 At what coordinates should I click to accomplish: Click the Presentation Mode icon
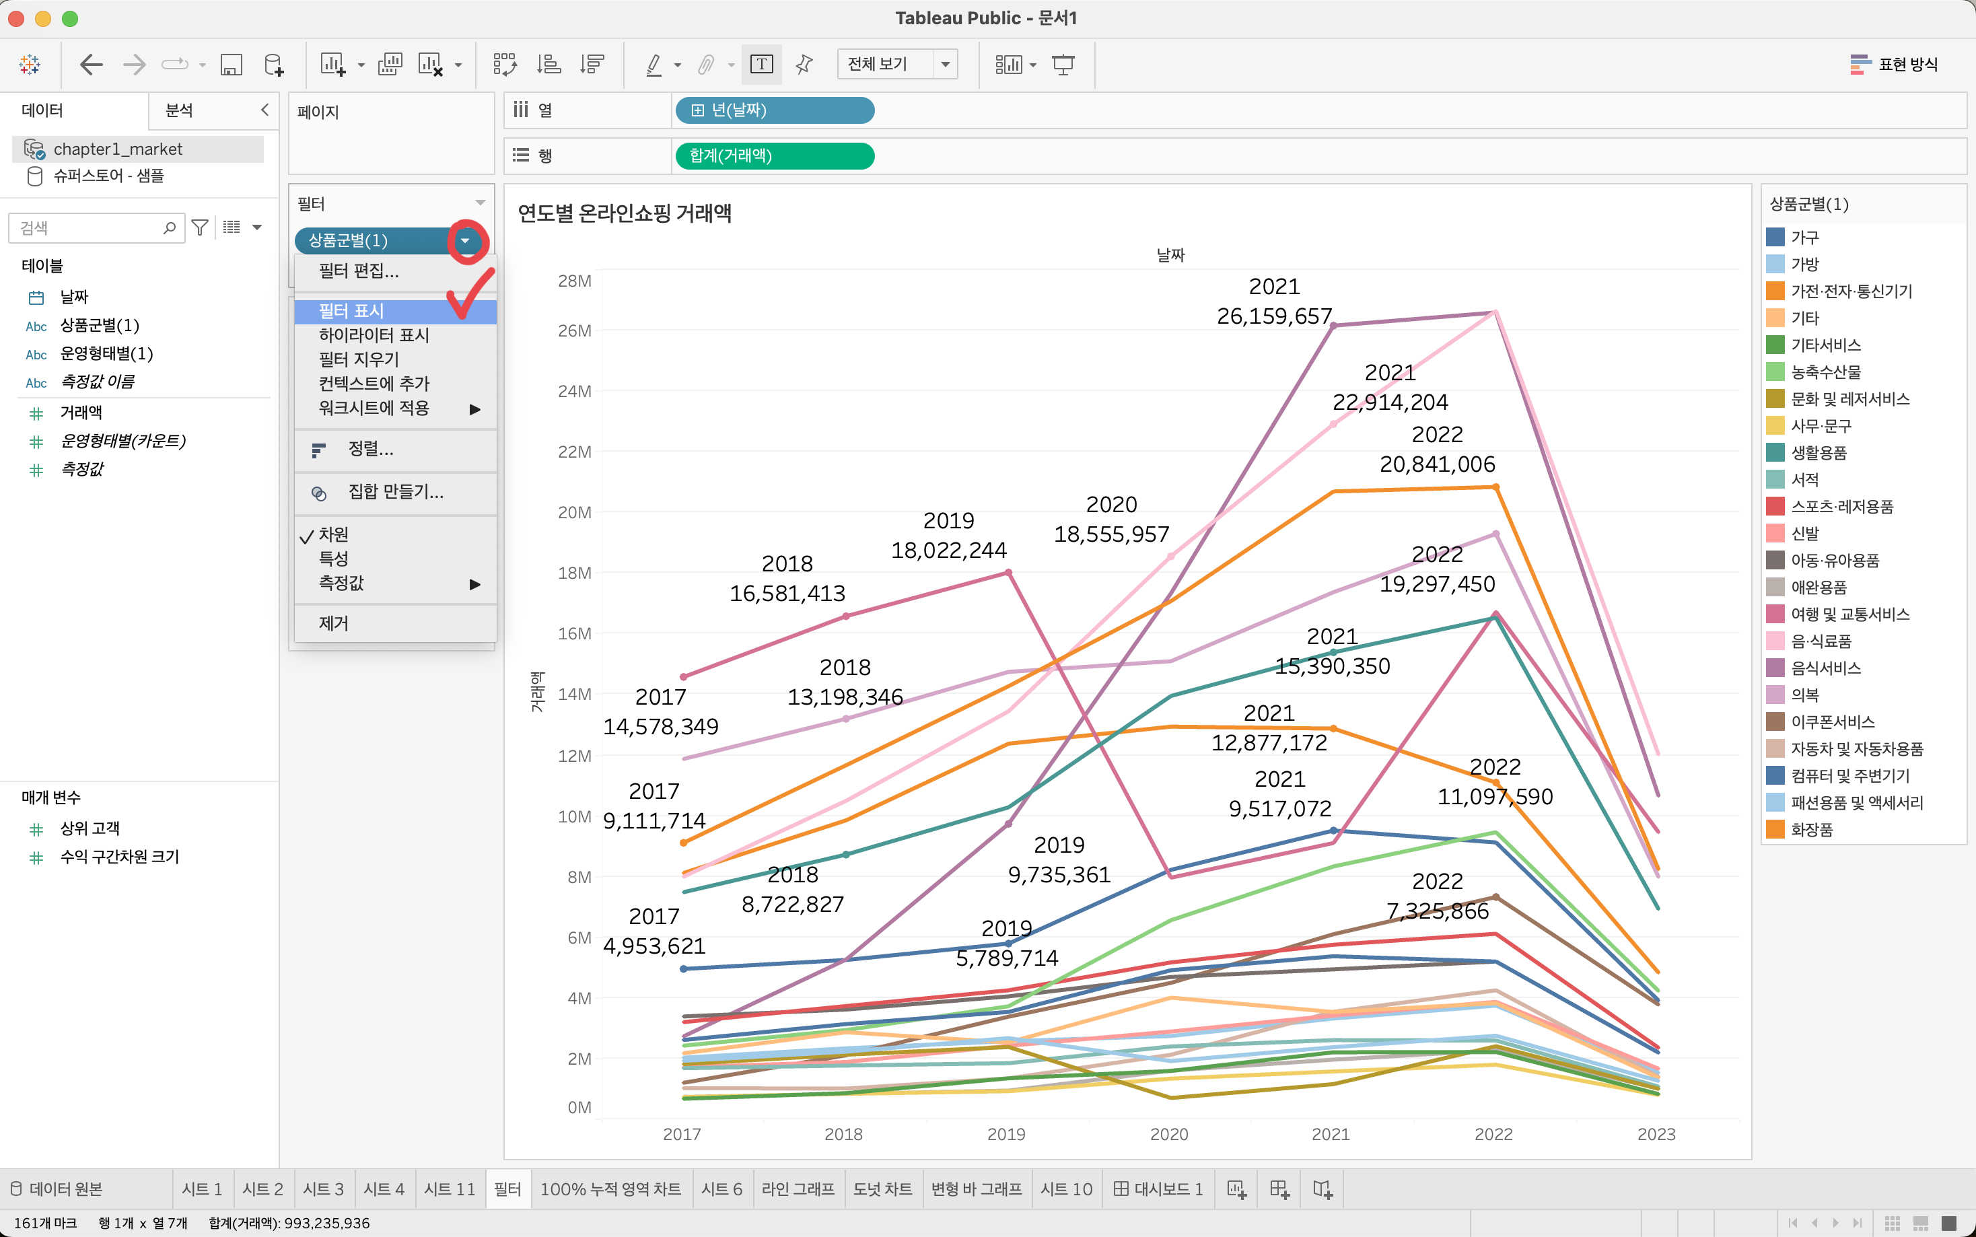pos(1063,65)
